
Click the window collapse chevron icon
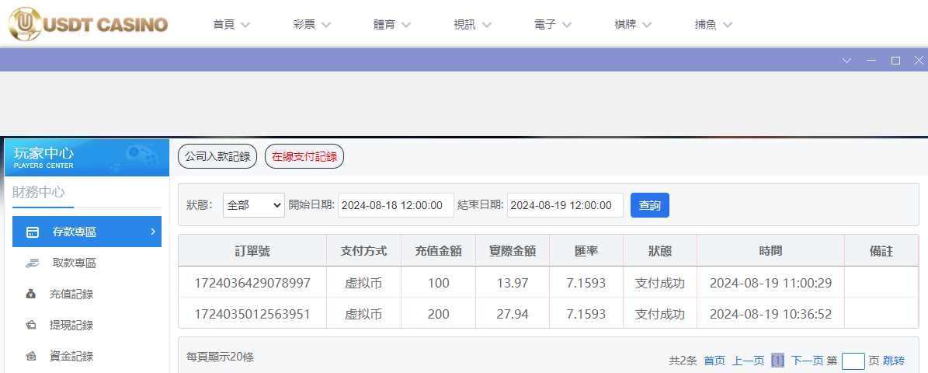tap(847, 61)
